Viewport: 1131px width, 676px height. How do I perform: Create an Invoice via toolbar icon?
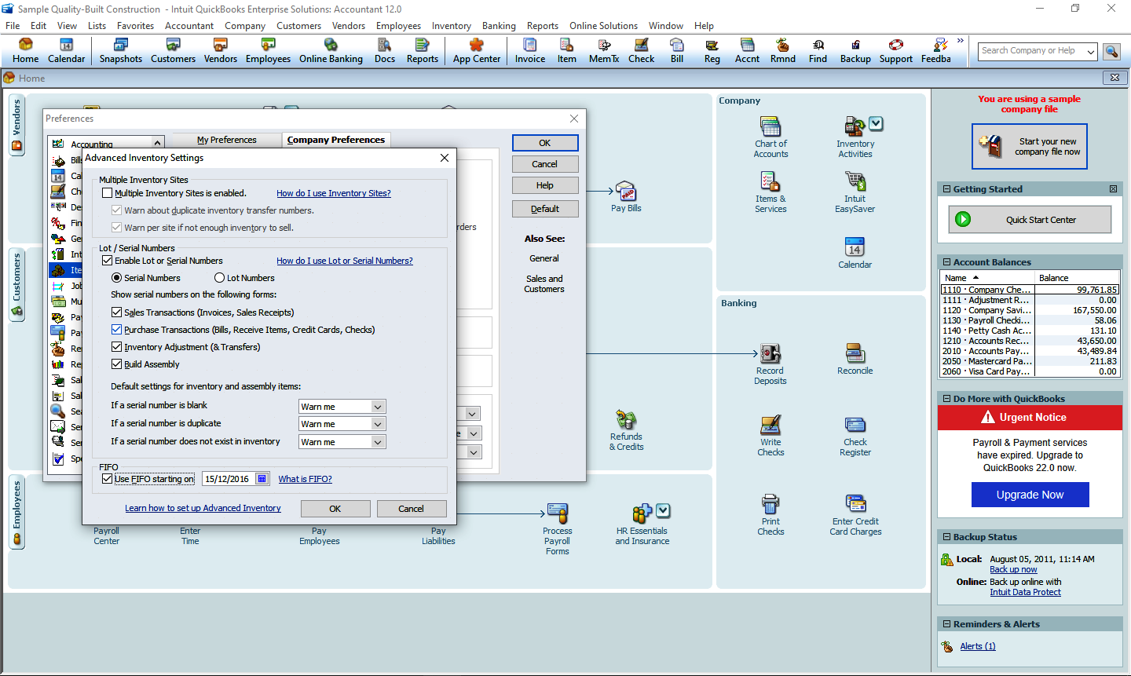(530, 51)
